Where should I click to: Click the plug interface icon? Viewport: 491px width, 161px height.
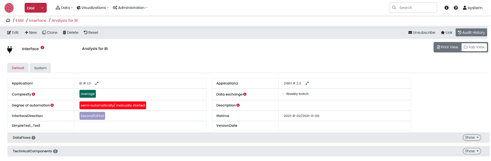click(10, 49)
